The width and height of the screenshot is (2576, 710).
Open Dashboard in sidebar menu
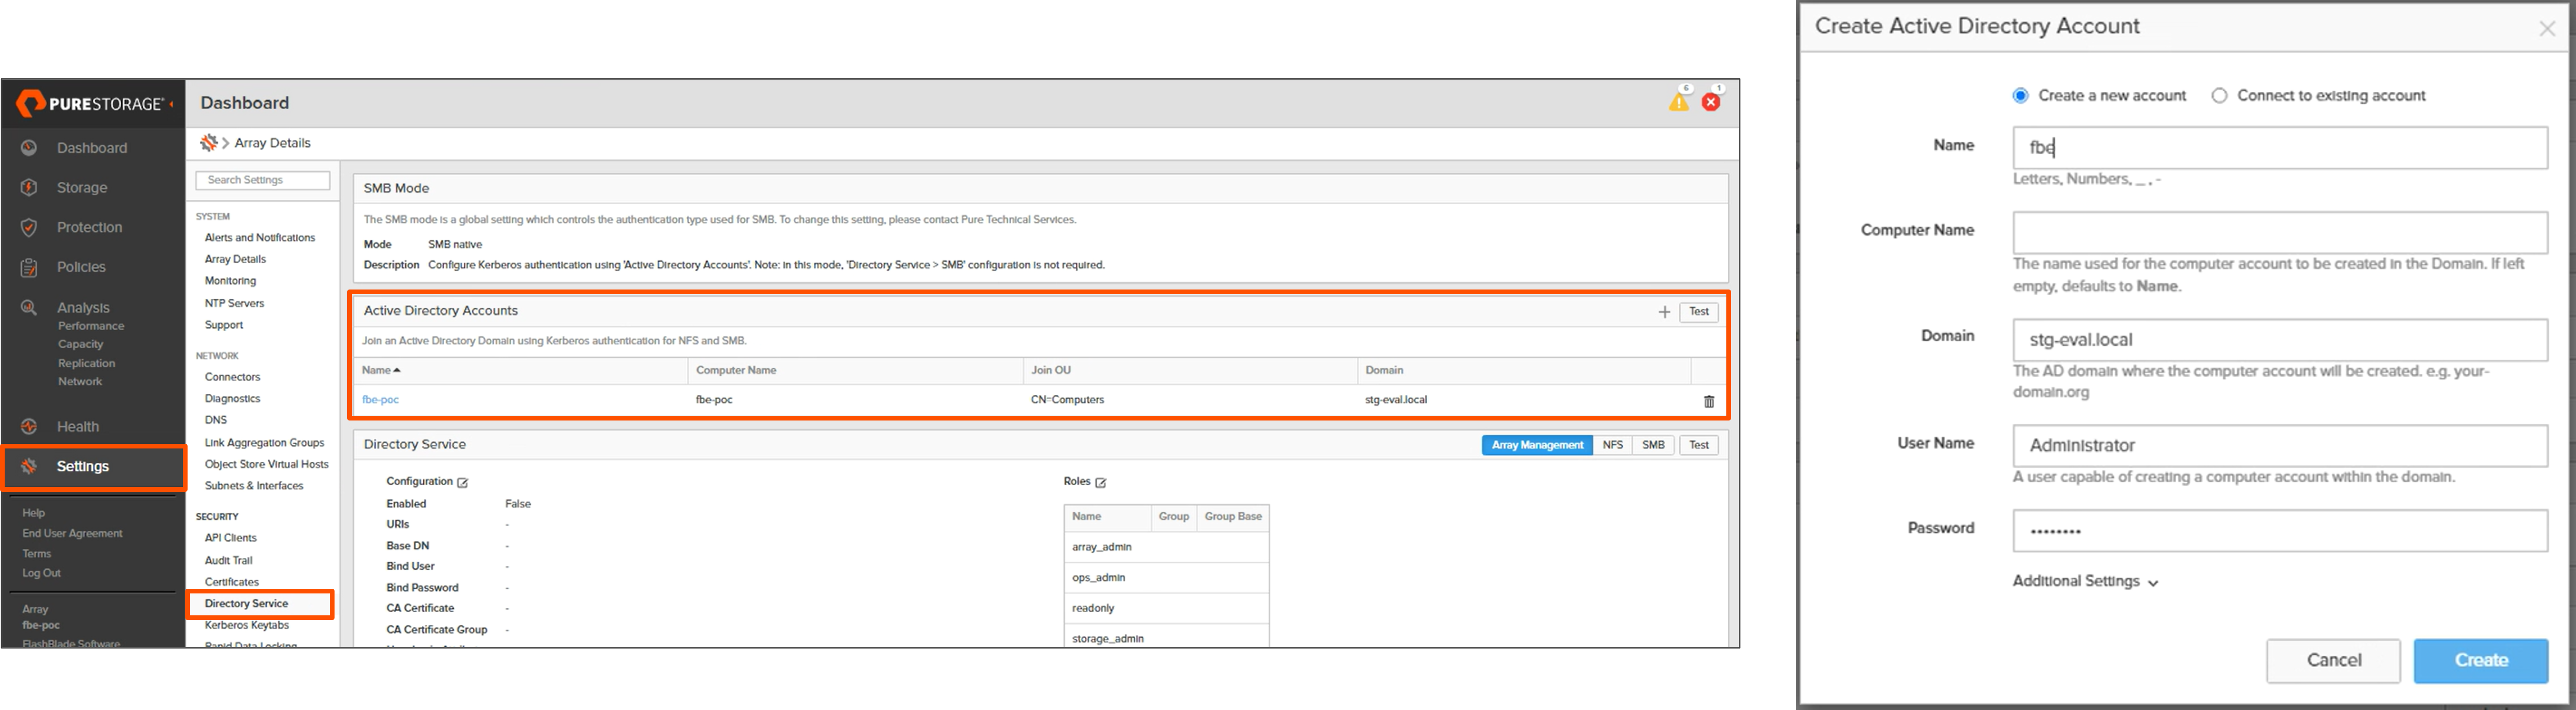click(92, 148)
